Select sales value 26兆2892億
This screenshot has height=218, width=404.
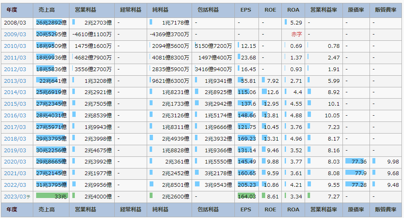[51, 23]
